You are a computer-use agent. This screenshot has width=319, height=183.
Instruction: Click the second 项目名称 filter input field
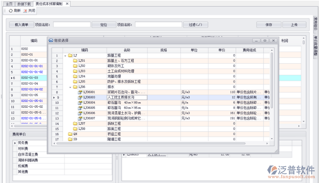pyautogui.click(x=158, y=25)
